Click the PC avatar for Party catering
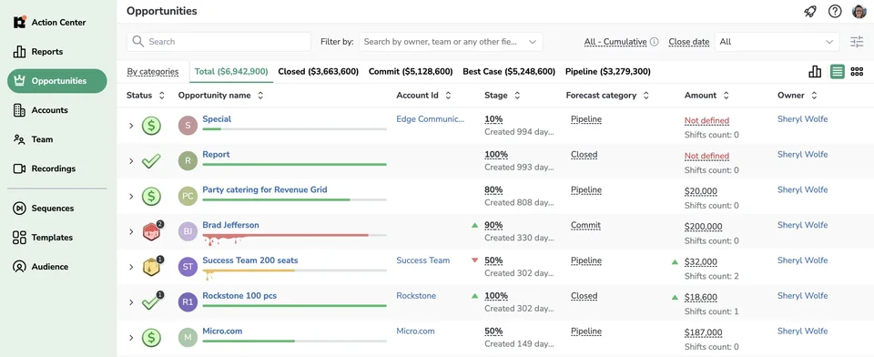This screenshot has height=357, width=874. [188, 197]
